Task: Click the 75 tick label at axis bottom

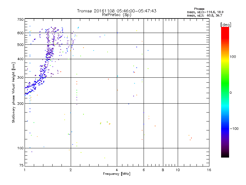Action: 22,165
